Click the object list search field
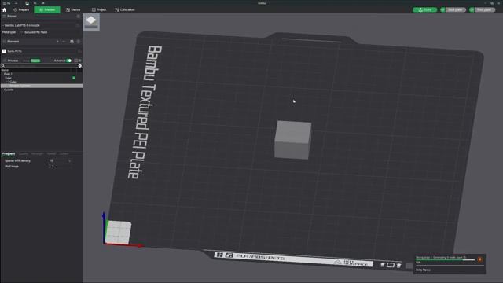 [41, 66]
